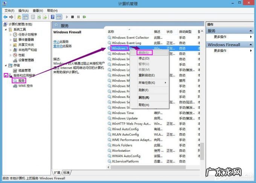Sort services by the 描述 column header
Image resolution: width=256 pixels, height=183 pixels.
pos(159,32)
